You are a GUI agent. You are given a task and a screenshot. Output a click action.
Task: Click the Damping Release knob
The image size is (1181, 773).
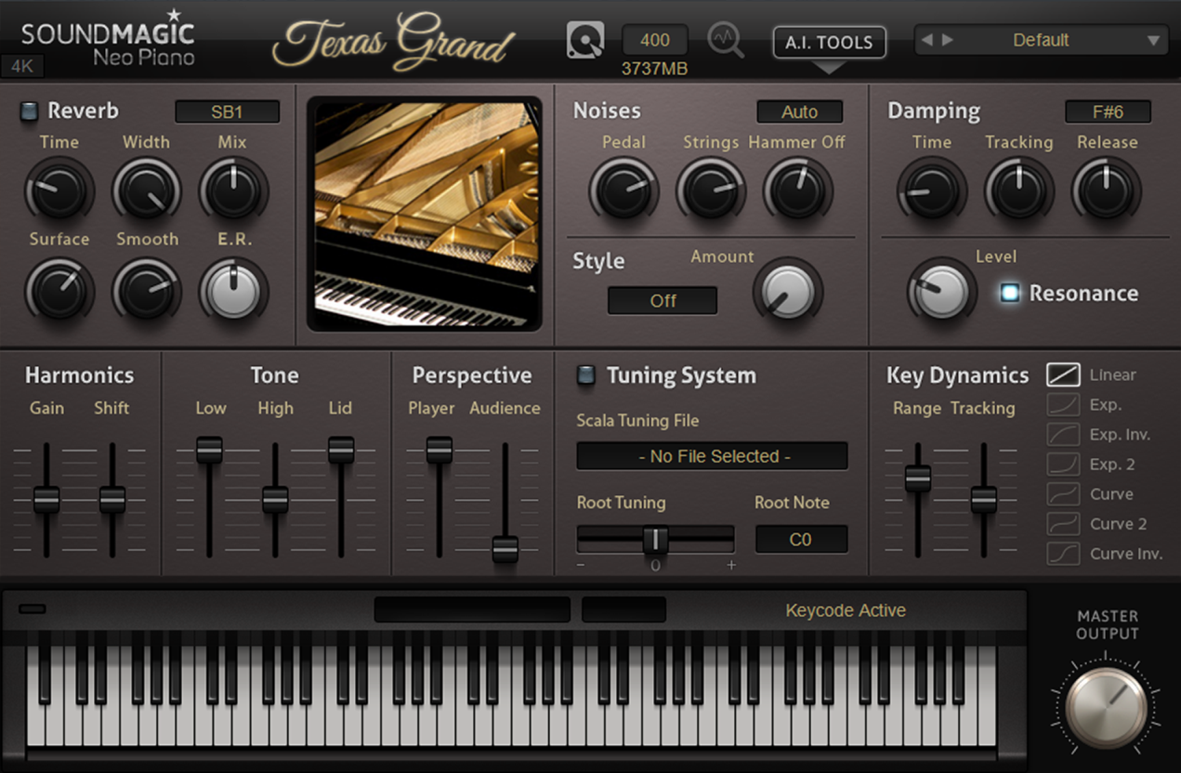coord(1107,190)
